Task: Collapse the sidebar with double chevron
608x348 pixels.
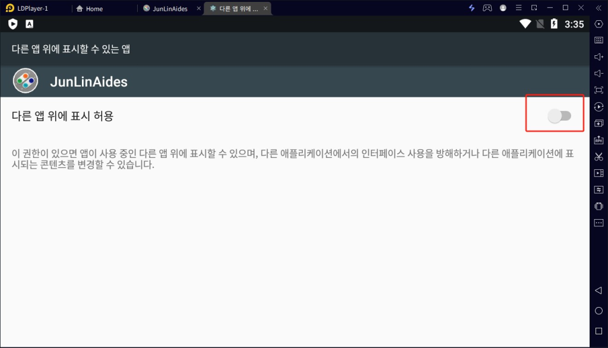Action: [x=598, y=8]
